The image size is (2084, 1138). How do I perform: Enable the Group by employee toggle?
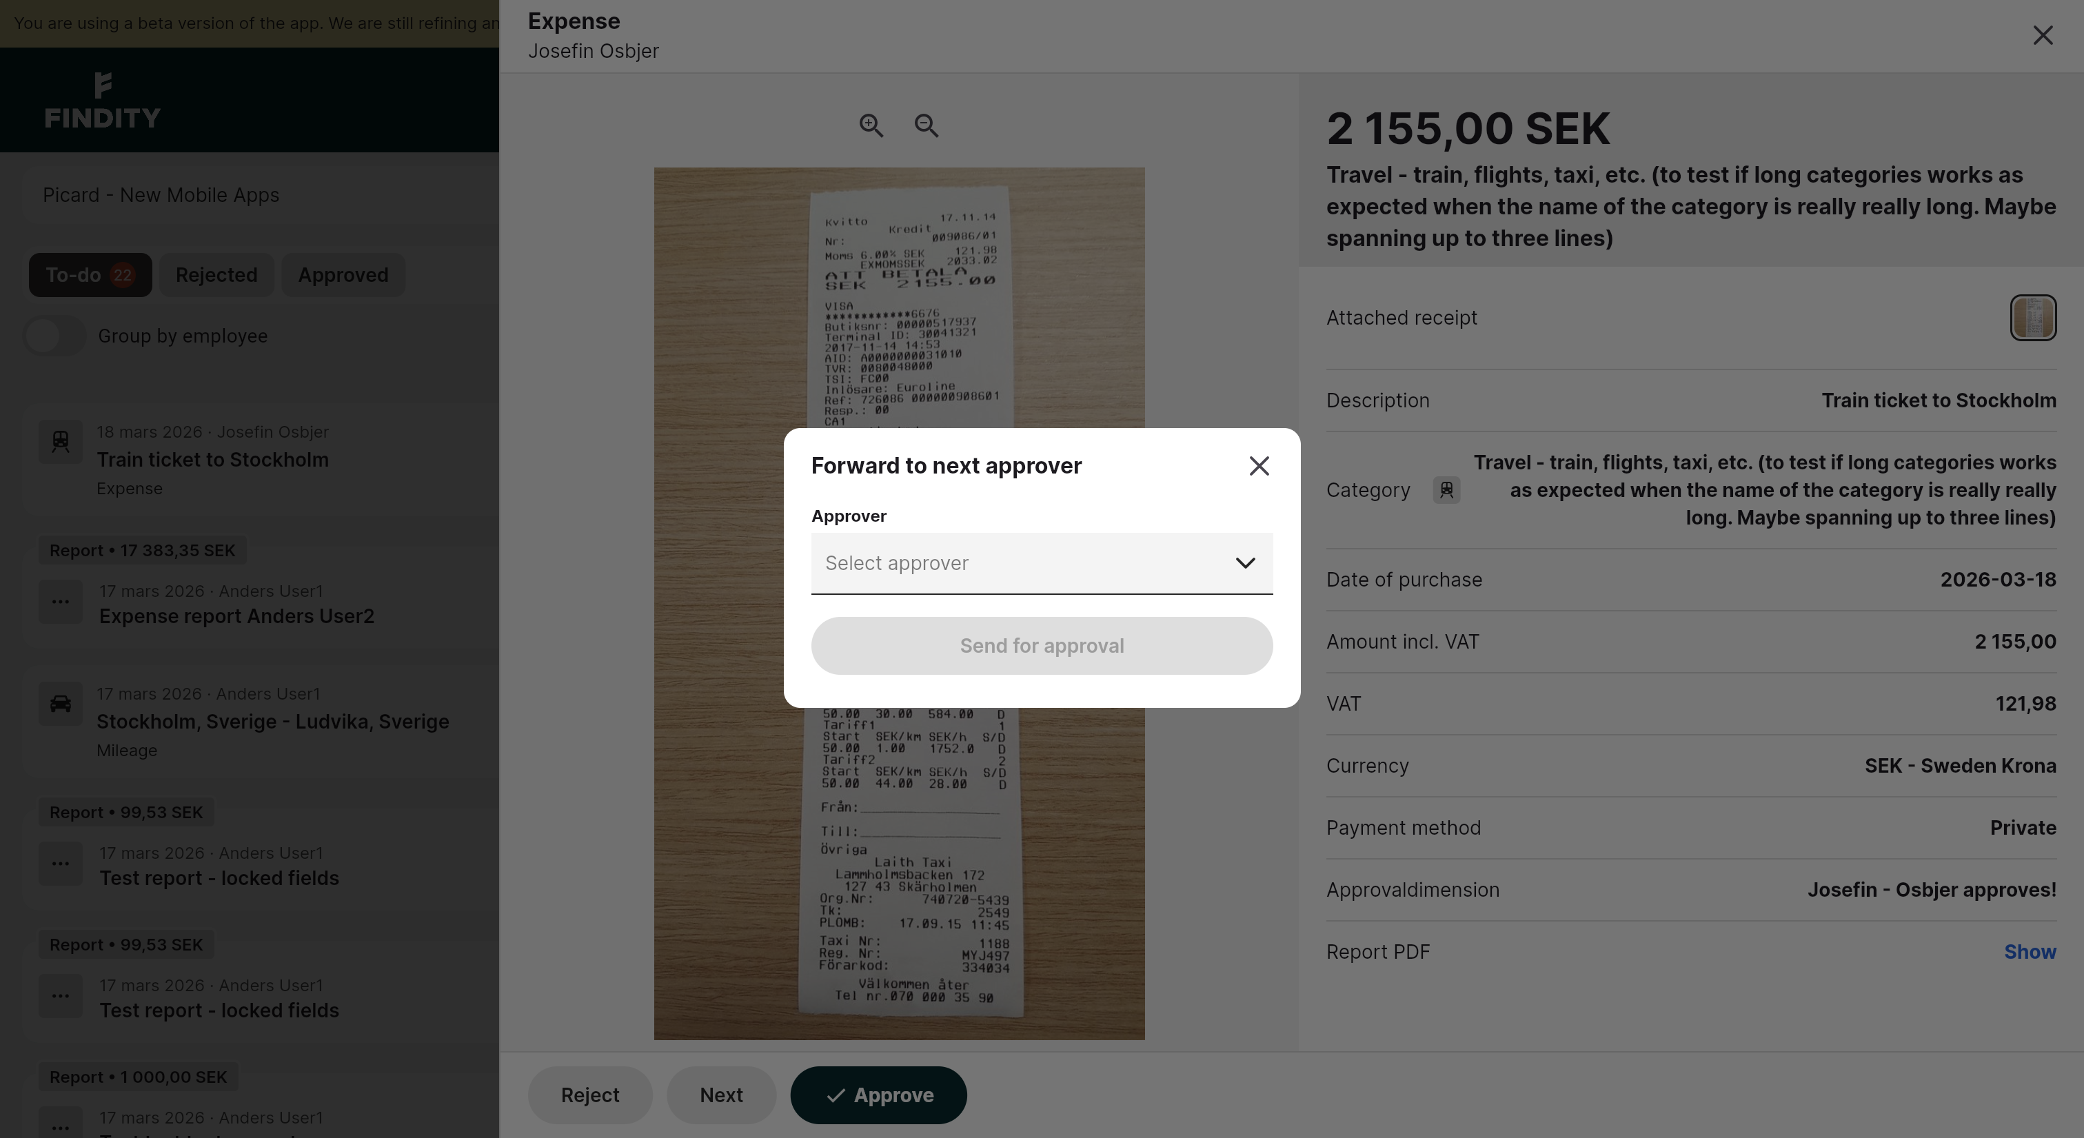tap(53, 336)
